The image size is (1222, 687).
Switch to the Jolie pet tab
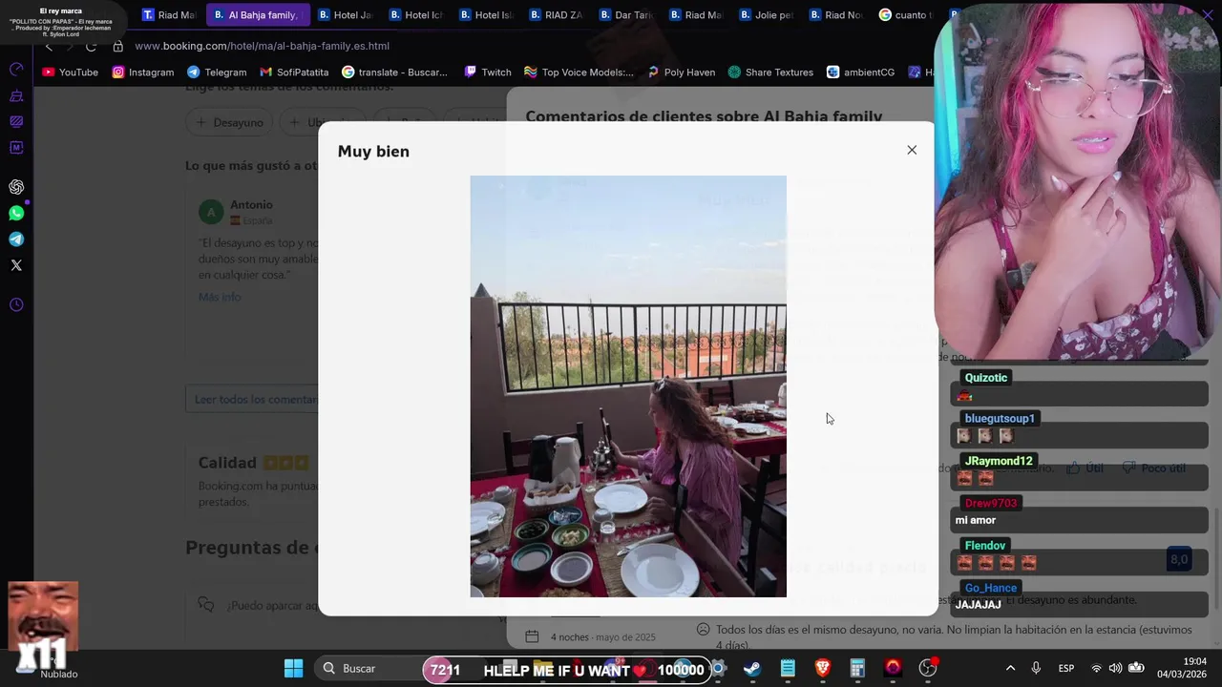766,14
